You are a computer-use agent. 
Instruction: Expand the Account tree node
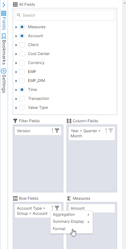16,36
